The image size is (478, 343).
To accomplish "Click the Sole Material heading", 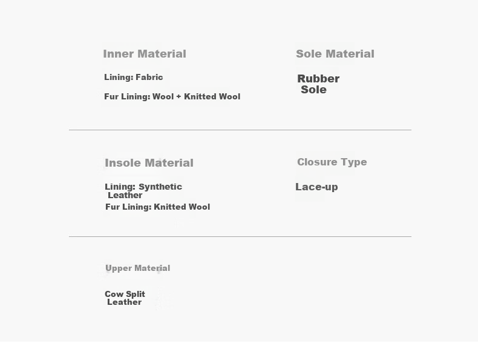I will tap(335, 54).
